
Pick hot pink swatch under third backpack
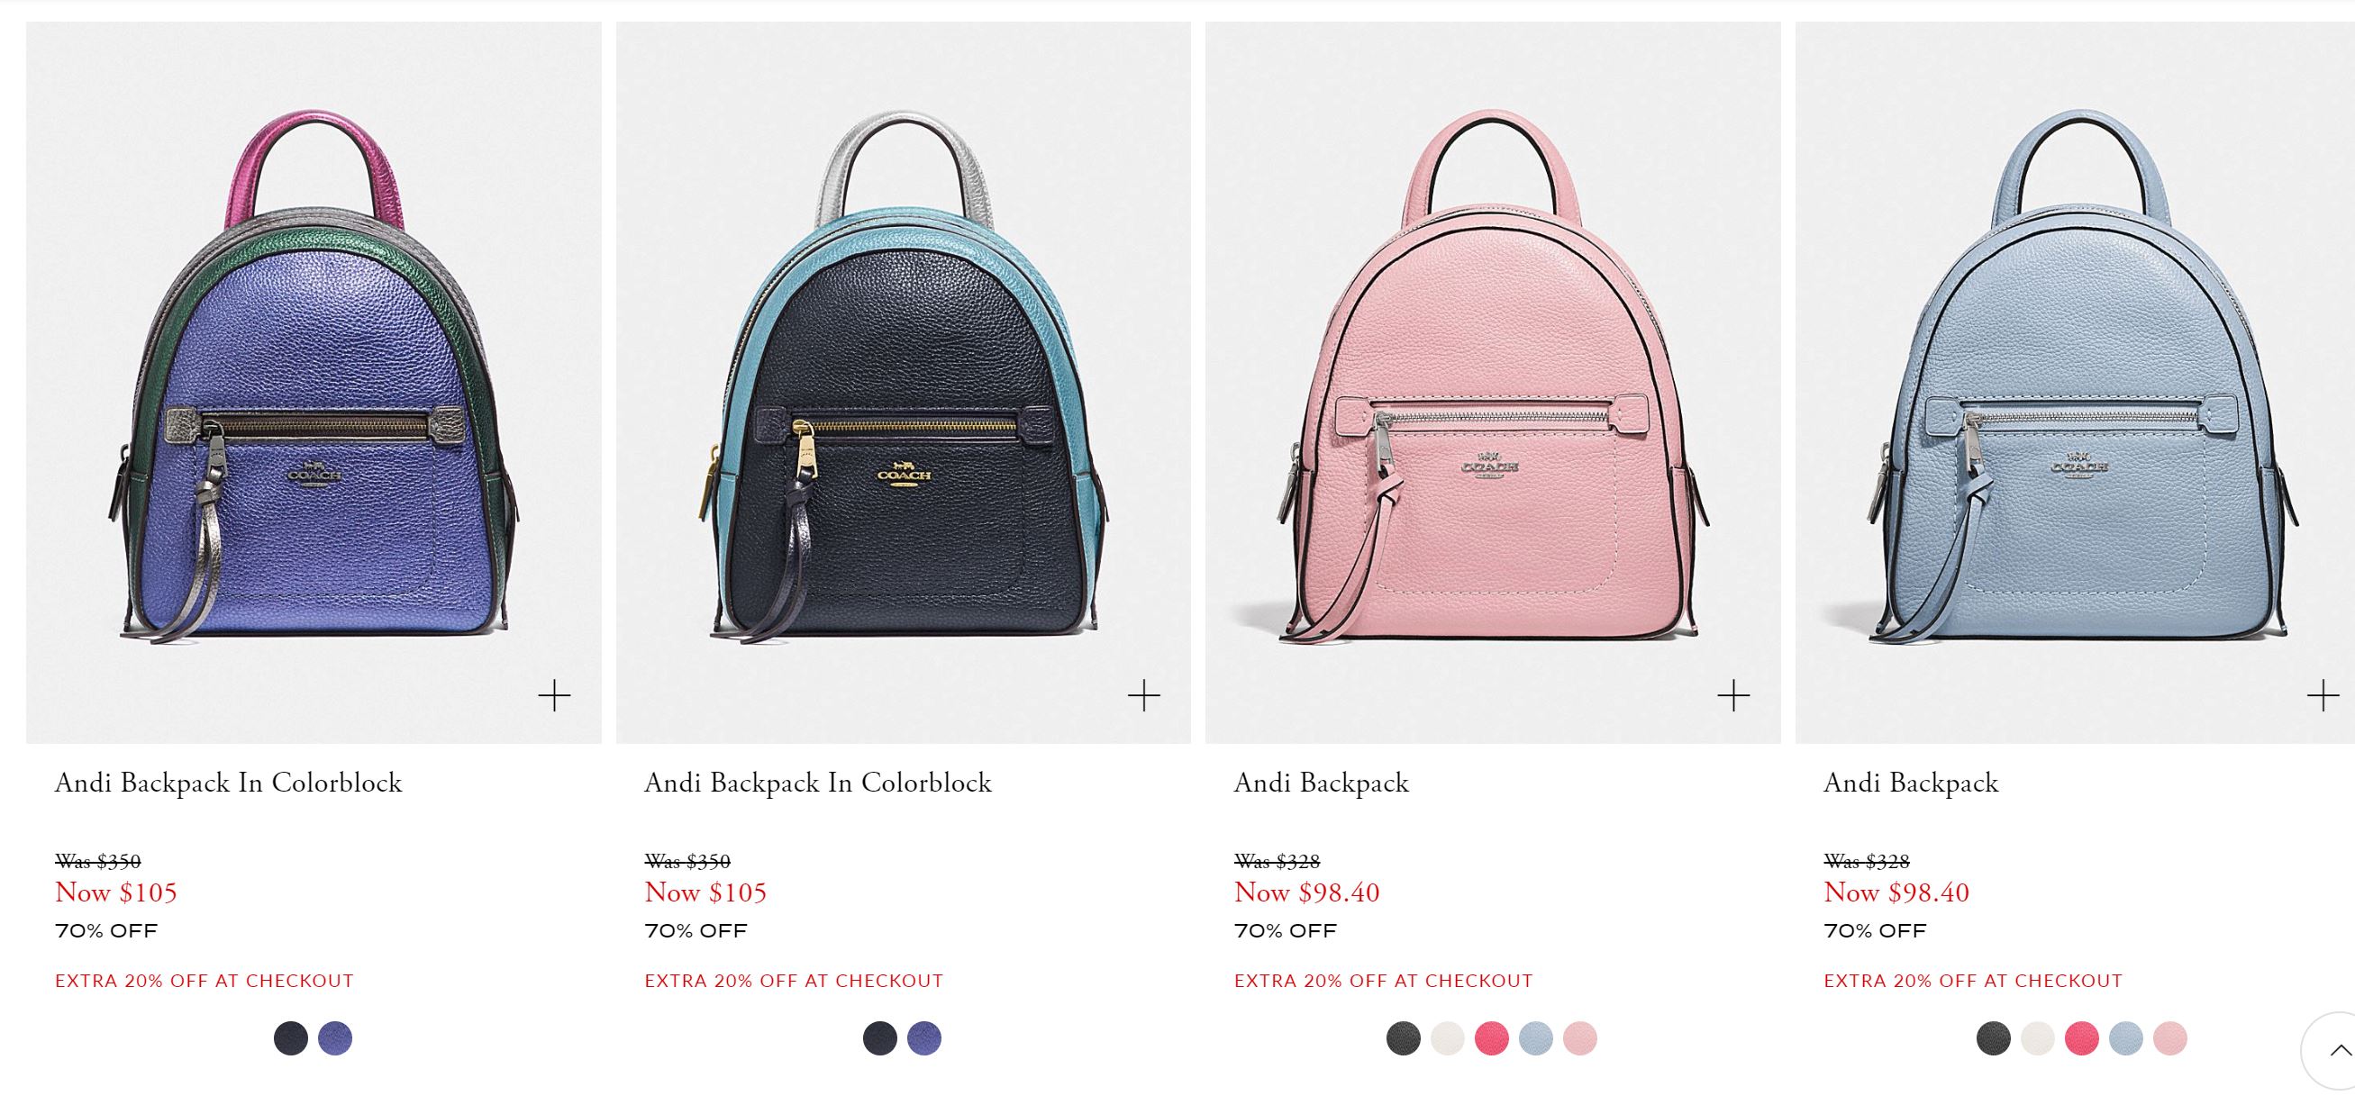pyautogui.click(x=1492, y=1038)
